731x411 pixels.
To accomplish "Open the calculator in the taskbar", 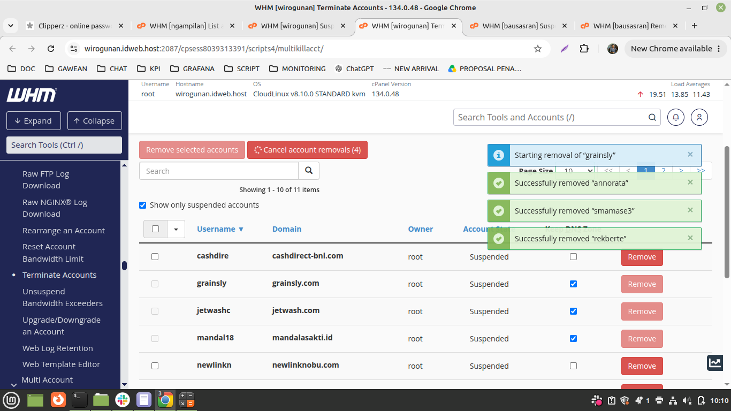I will (x=186, y=400).
